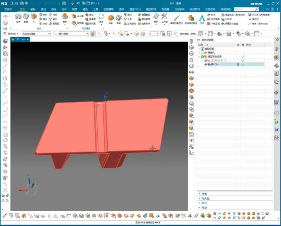Select the 旋转 (Revolve) tool
The image size is (281, 226).
point(26,17)
